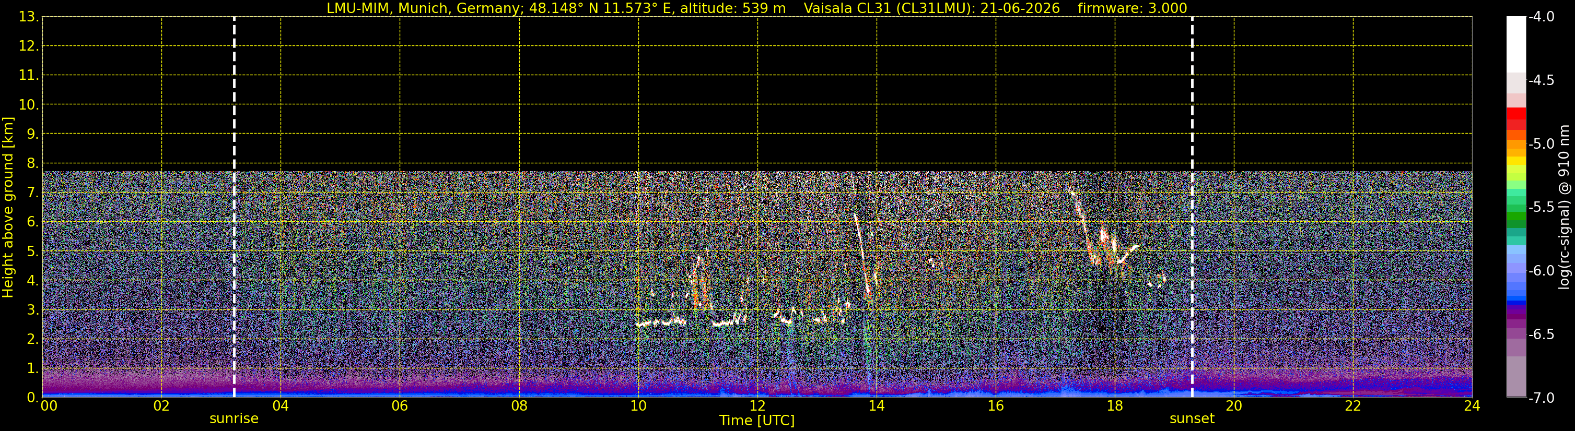The height and width of the screenshot is (431, 1575).
Task: Select the white top segment of colorbar
Action: tap(1516, 44)
